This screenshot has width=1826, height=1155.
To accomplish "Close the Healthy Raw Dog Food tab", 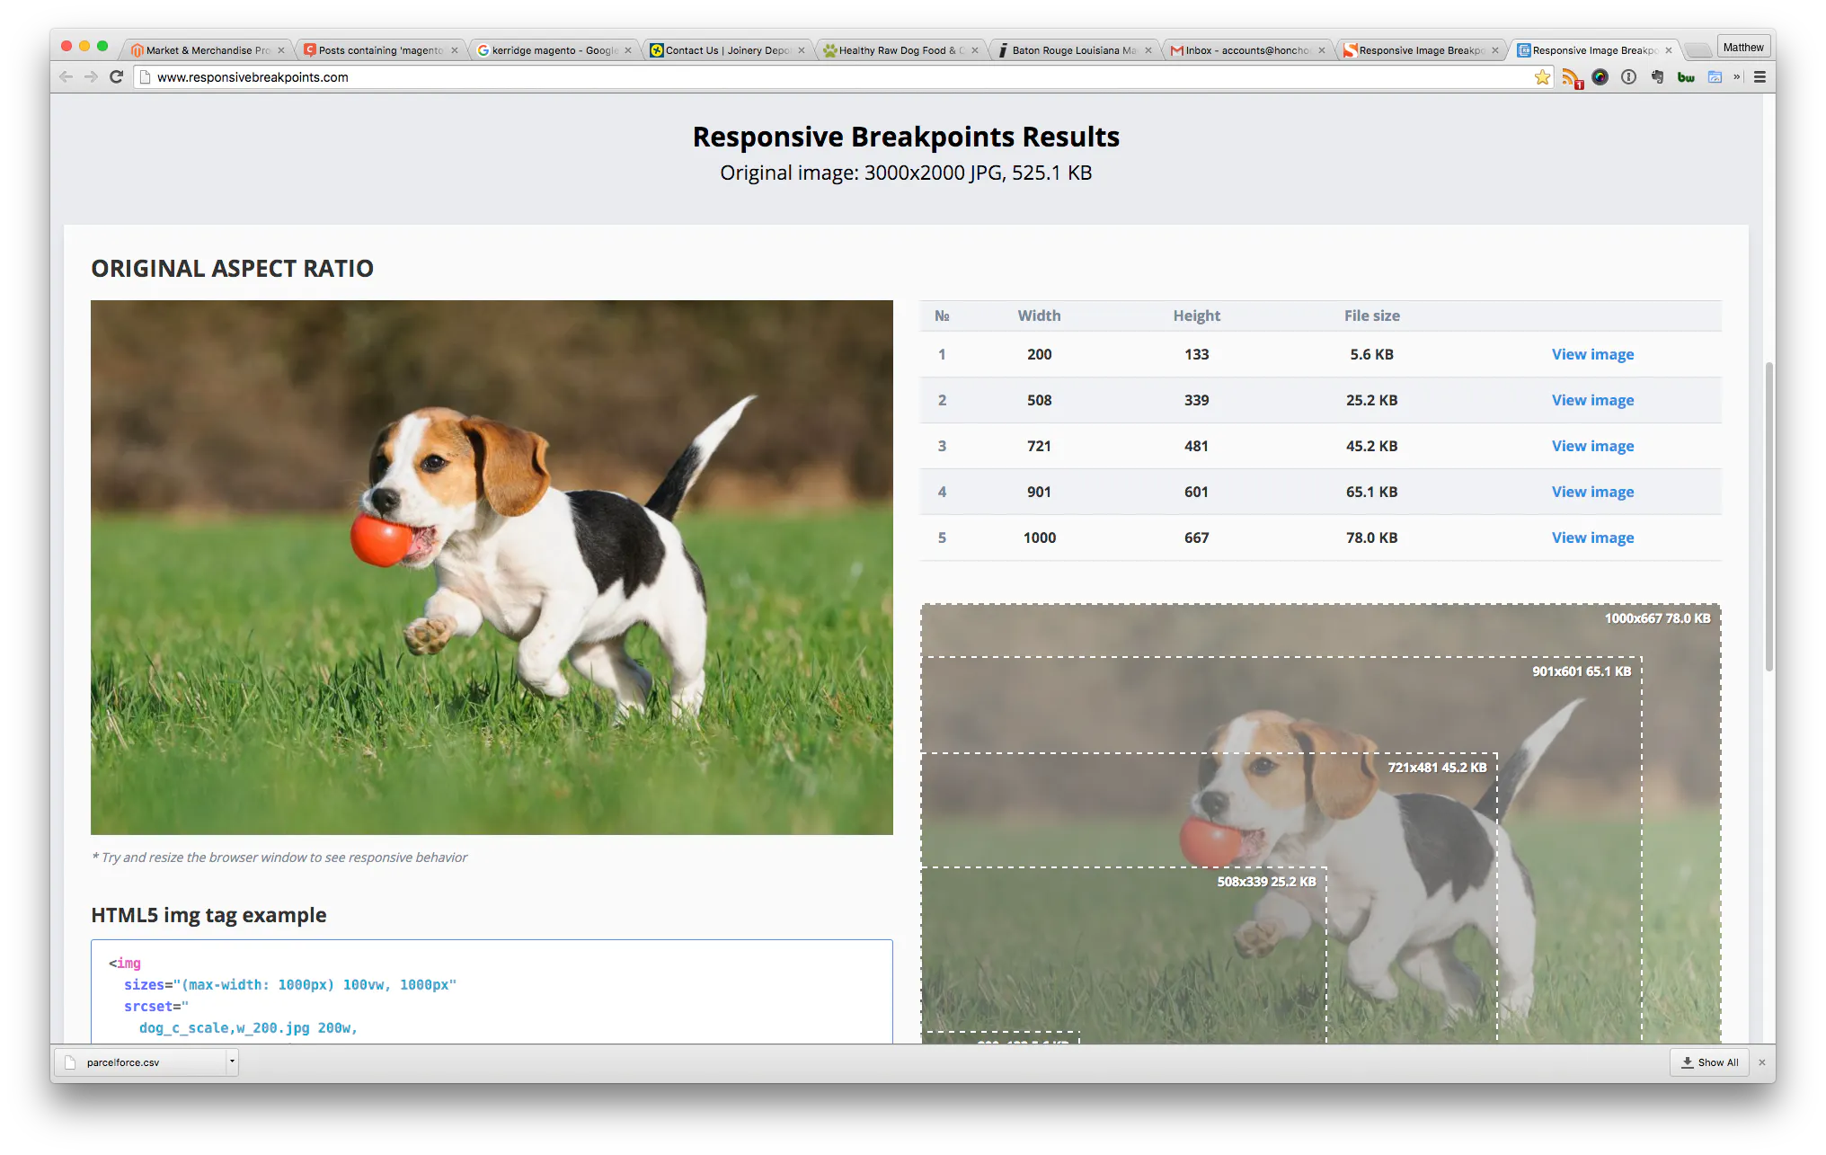I will [975, 50].
